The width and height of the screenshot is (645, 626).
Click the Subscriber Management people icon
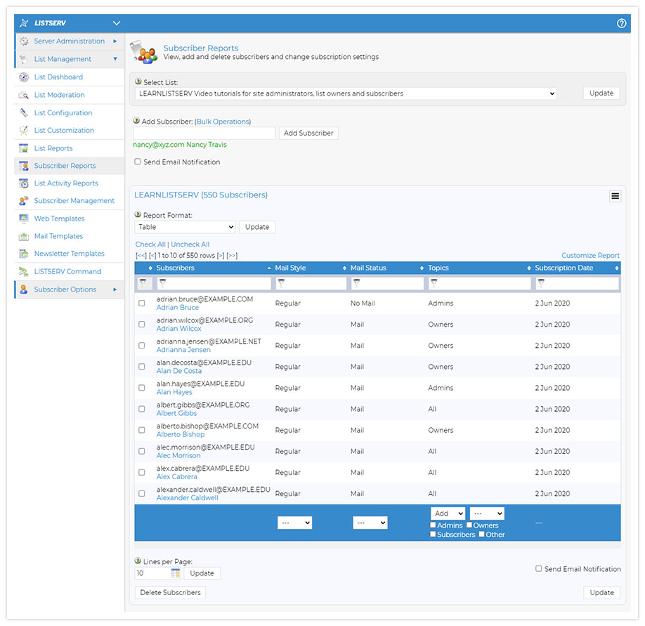24,201
